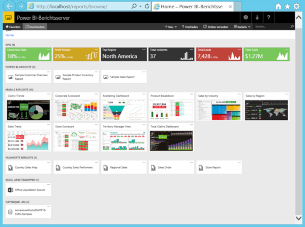Open browser favorites star icon
305x227 pixels.
tap(287, 7)
